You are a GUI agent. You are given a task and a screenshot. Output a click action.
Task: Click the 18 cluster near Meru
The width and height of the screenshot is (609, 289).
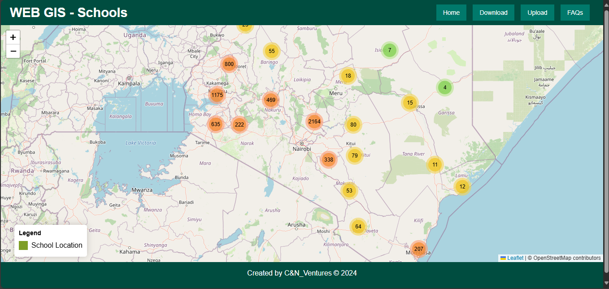tap(348, 76)
